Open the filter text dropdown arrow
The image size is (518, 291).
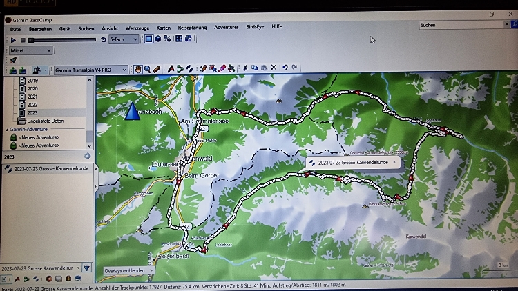coord(78,268)
